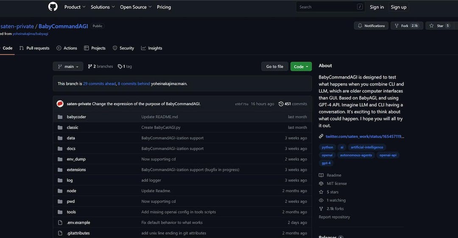This screenshot has height=238, width=458.
Task: Open the Open Source dropdown
Action: (136, 7)
